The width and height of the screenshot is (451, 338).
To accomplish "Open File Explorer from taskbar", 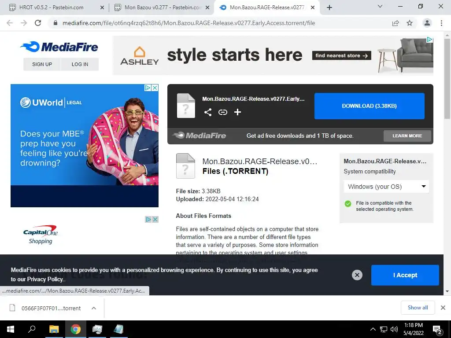I will click(x=54, y=329).
